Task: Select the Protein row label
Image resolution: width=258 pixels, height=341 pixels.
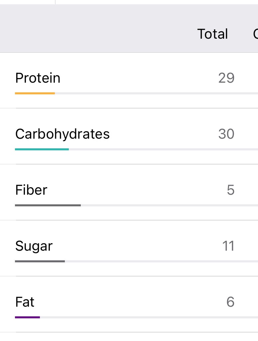Action: point(38,78)
